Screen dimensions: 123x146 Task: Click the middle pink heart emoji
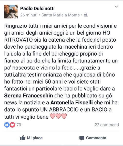[58, 116]
